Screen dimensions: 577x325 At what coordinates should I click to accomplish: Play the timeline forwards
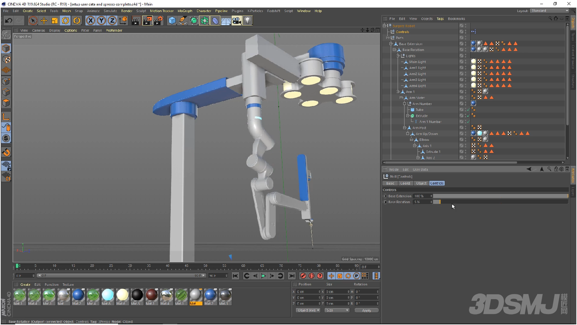coord(263,276)
